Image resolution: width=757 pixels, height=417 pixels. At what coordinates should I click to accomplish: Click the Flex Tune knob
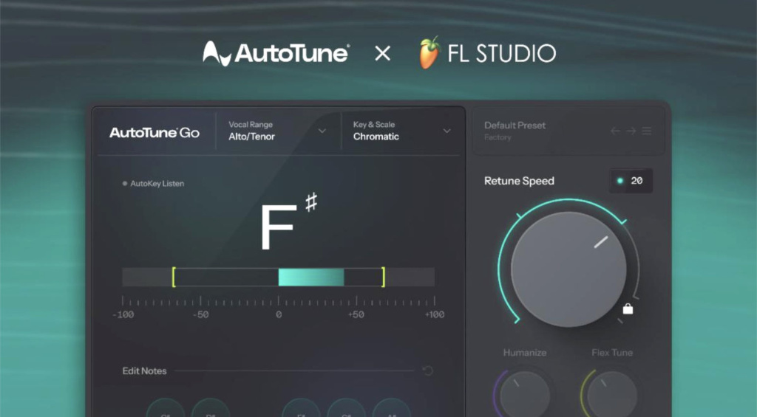coord(612,394)
